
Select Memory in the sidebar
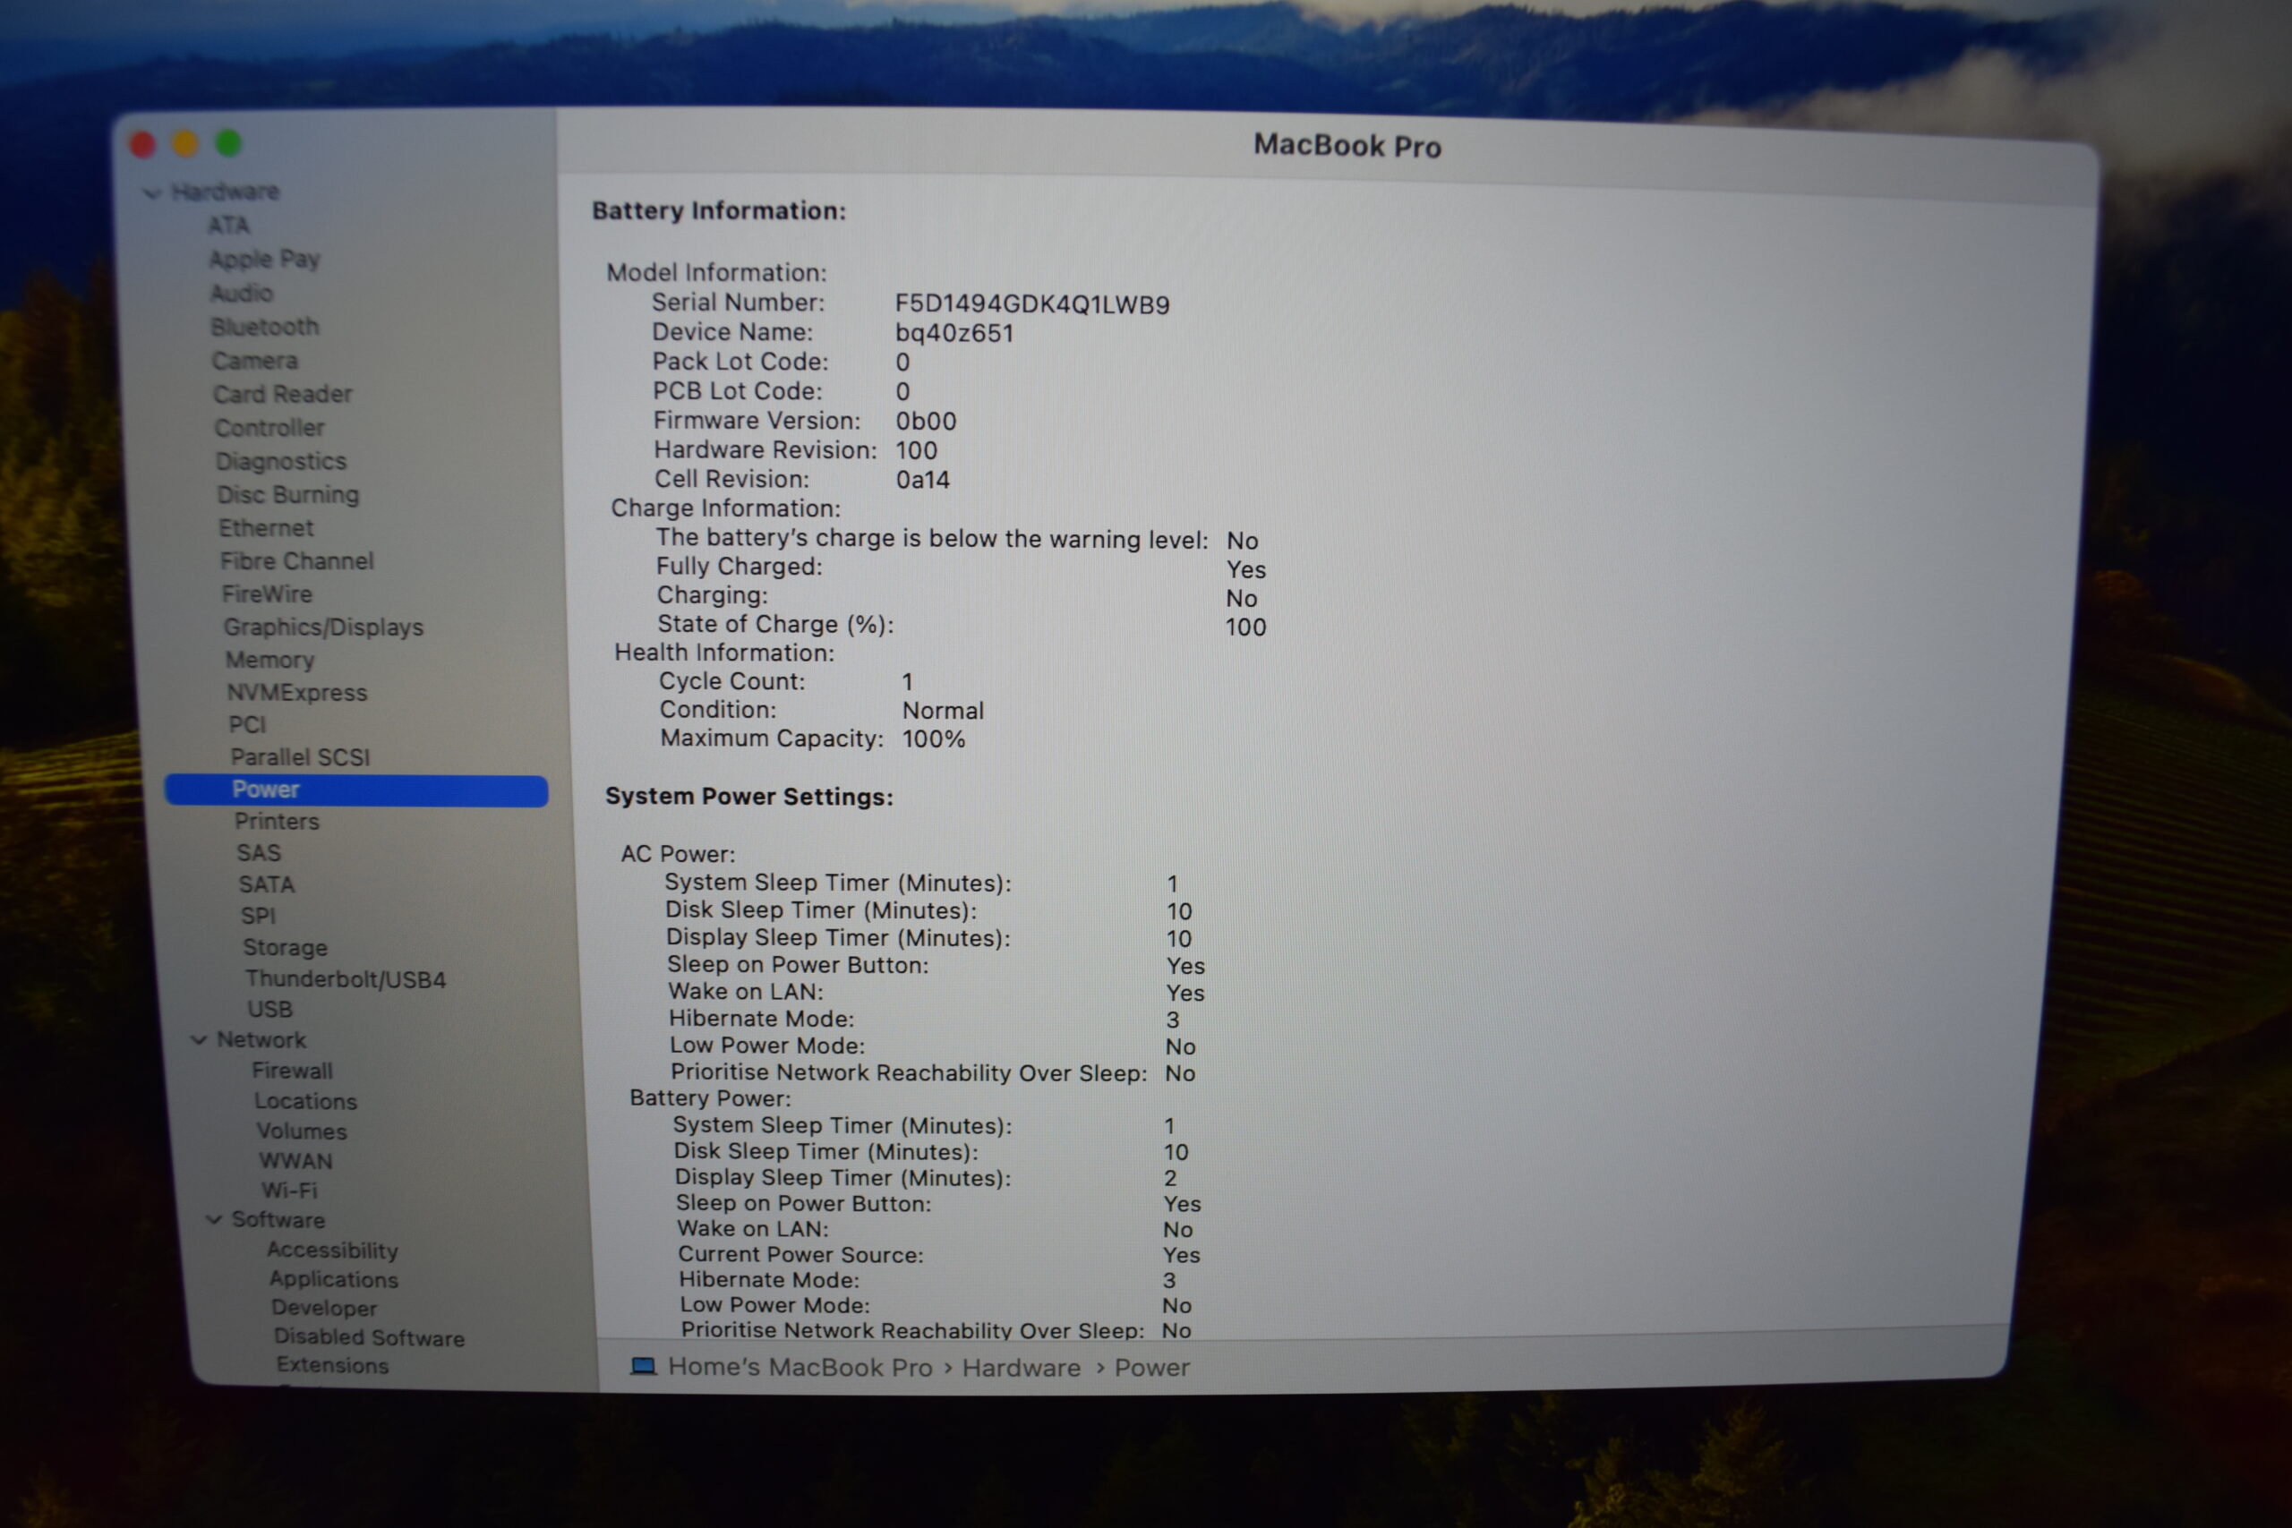pyautogui.click(x=269, y=660)
